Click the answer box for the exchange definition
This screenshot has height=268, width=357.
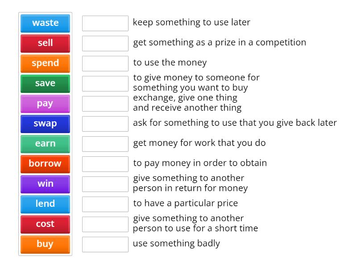point(105,104)
